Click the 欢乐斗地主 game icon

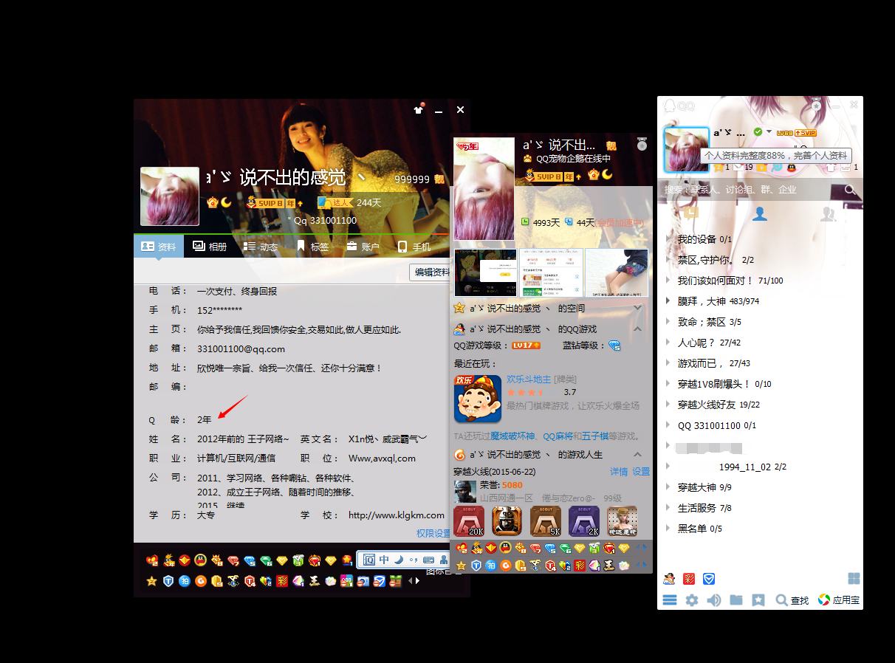[478, 399]
